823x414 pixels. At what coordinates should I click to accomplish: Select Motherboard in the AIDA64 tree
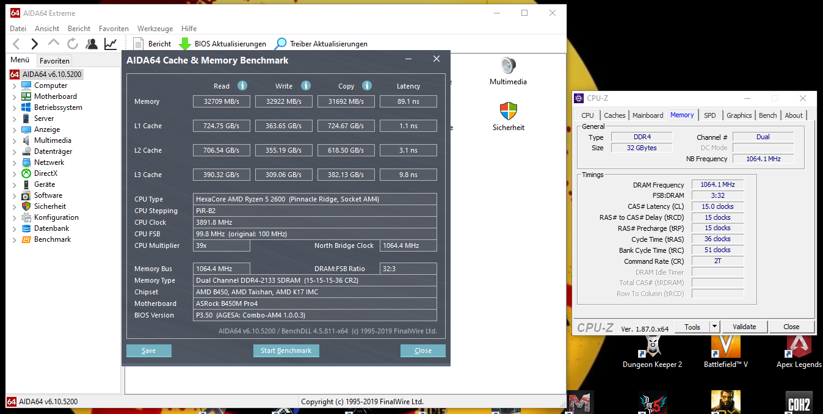(x=56, y=96)
